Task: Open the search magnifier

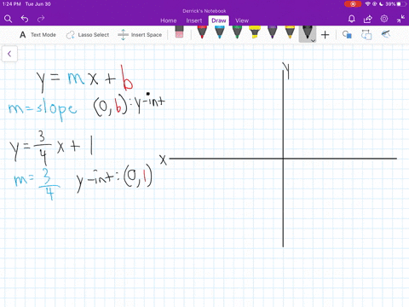Action: coord(9,19)
